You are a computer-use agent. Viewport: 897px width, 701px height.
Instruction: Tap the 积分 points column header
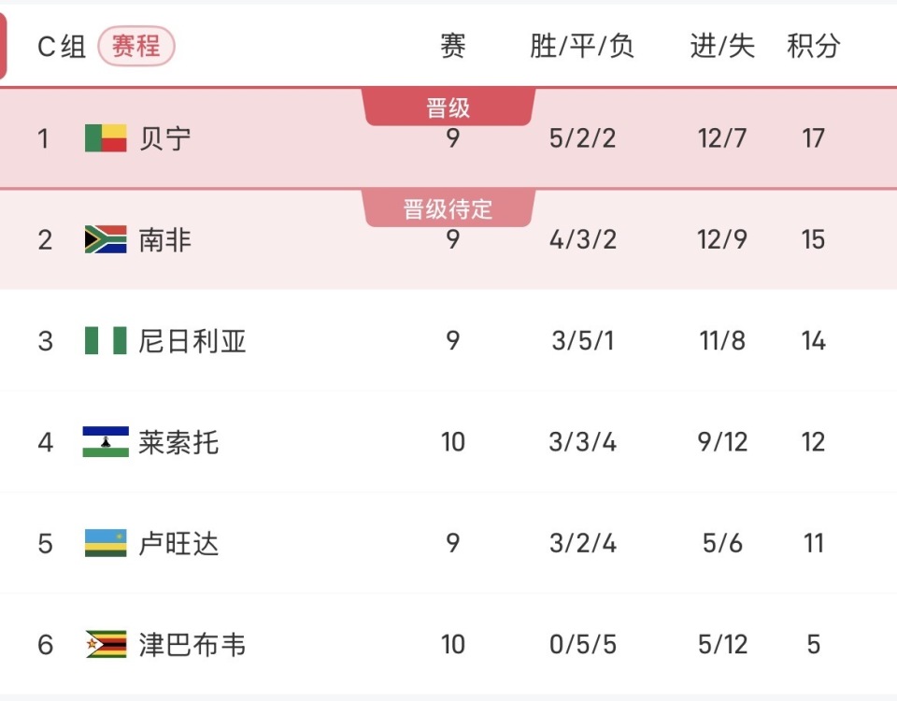click(x=814, y=46)
